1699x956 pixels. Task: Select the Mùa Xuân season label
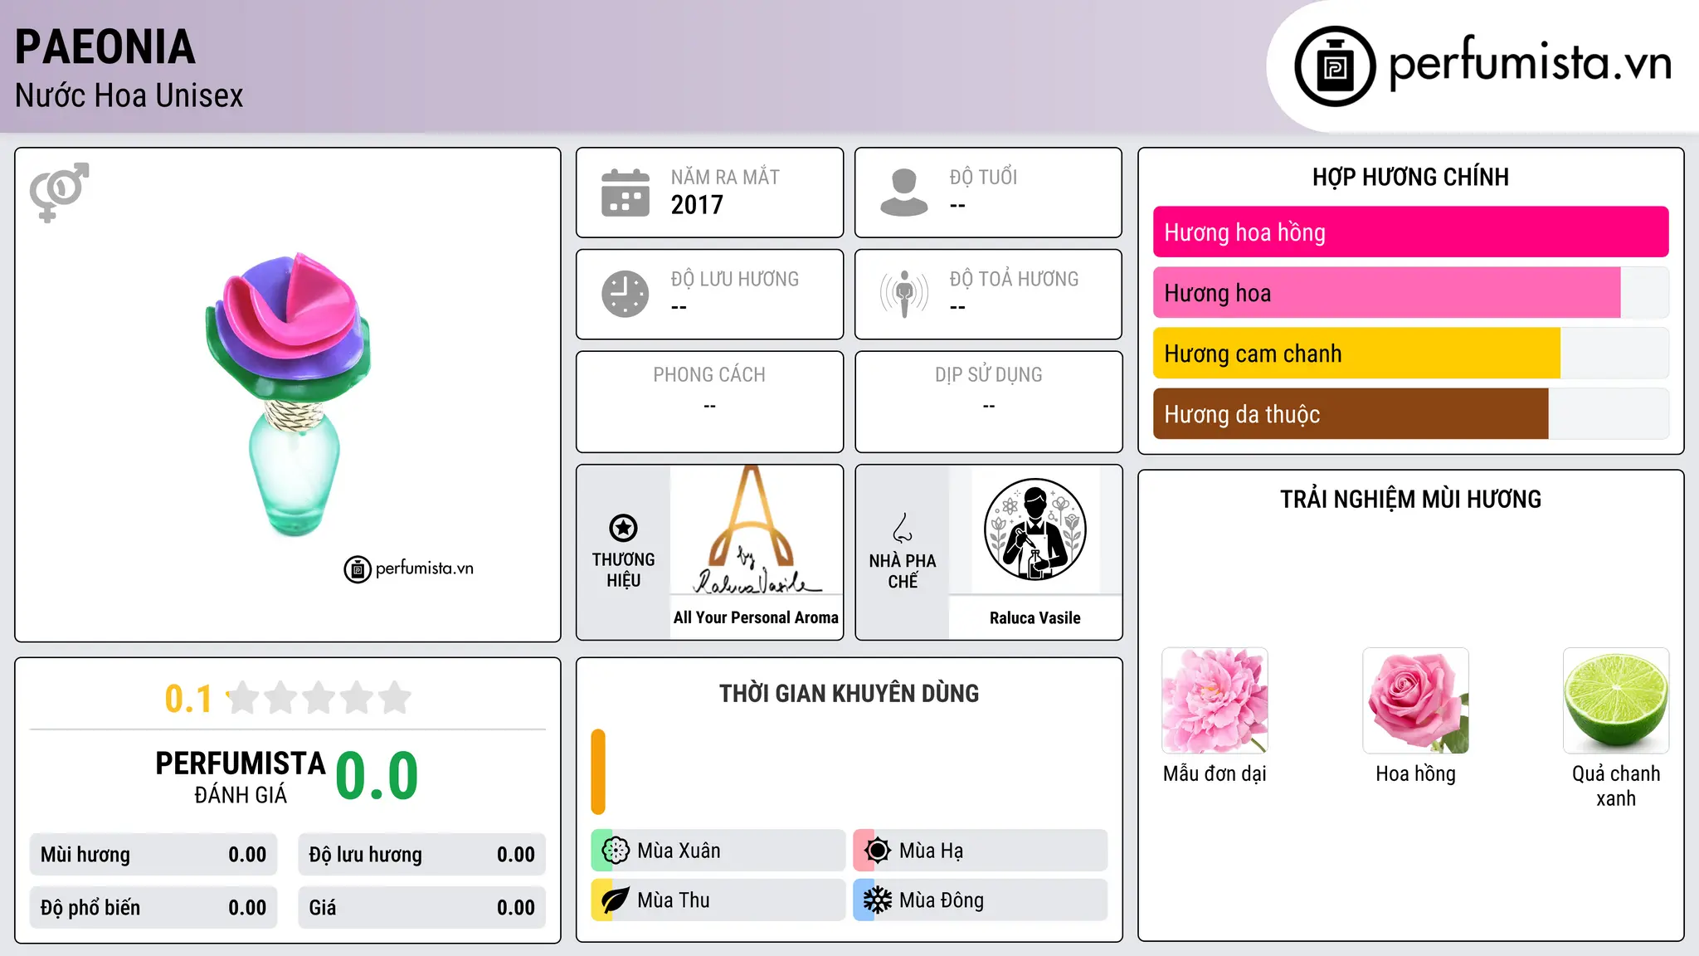[x=679, y=851]
